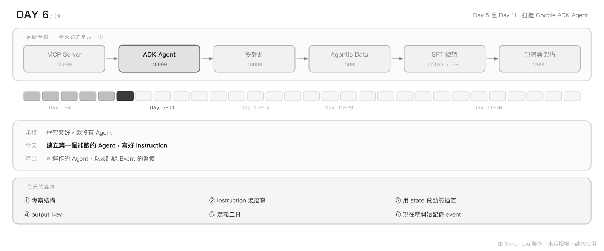Open route item ⑥ 現在就開始記錄 event

click(428, 214)
